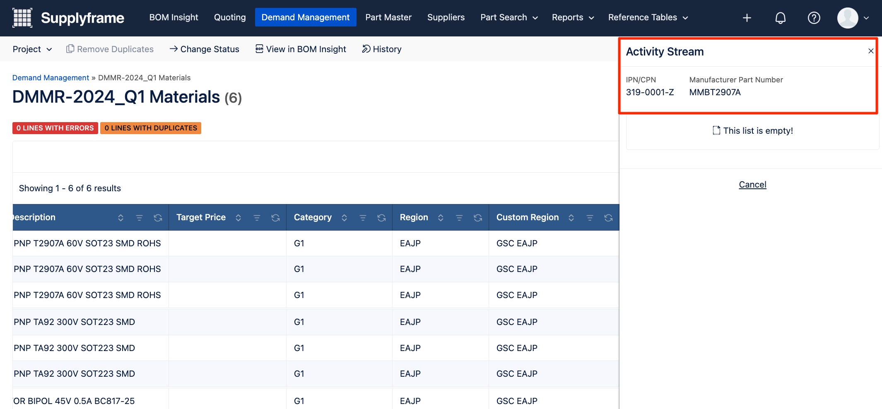Sort the Target Price column
This screenshot has height=409, width=882.
pyautogui.click(x=238, y=218)
